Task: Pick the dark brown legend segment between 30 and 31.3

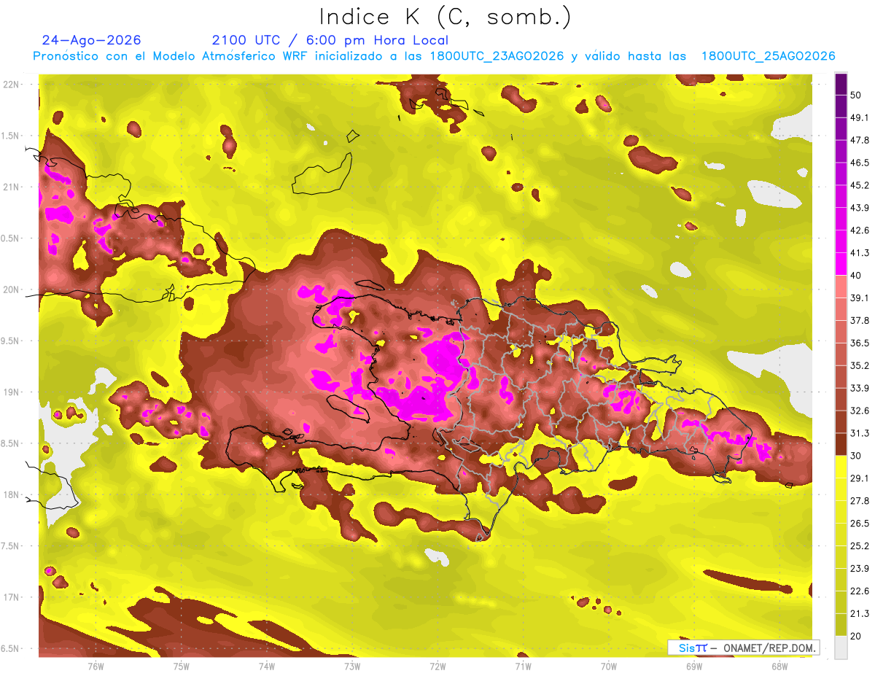Action: point(841,444)
